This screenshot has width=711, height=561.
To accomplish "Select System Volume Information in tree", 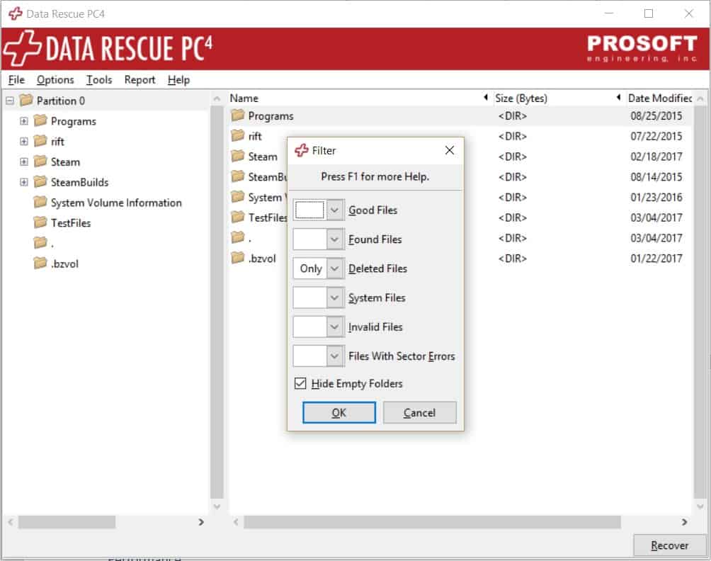I will click(116, 203).
